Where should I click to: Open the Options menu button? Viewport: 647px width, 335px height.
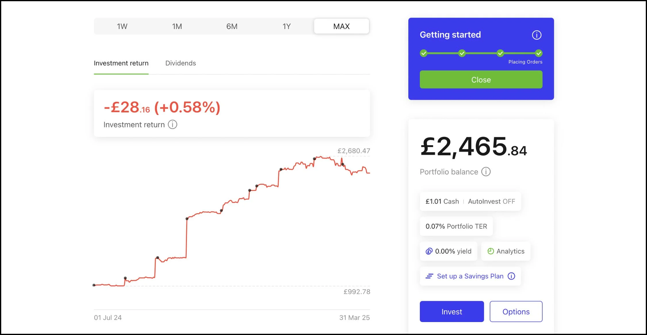point(516,311)
